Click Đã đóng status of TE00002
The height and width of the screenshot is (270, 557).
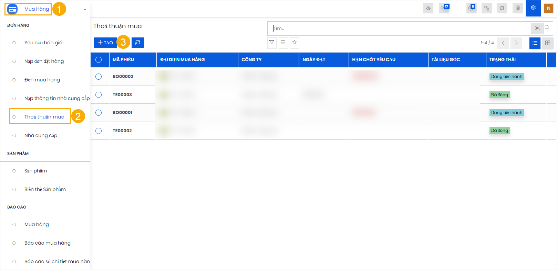[499, 131]
